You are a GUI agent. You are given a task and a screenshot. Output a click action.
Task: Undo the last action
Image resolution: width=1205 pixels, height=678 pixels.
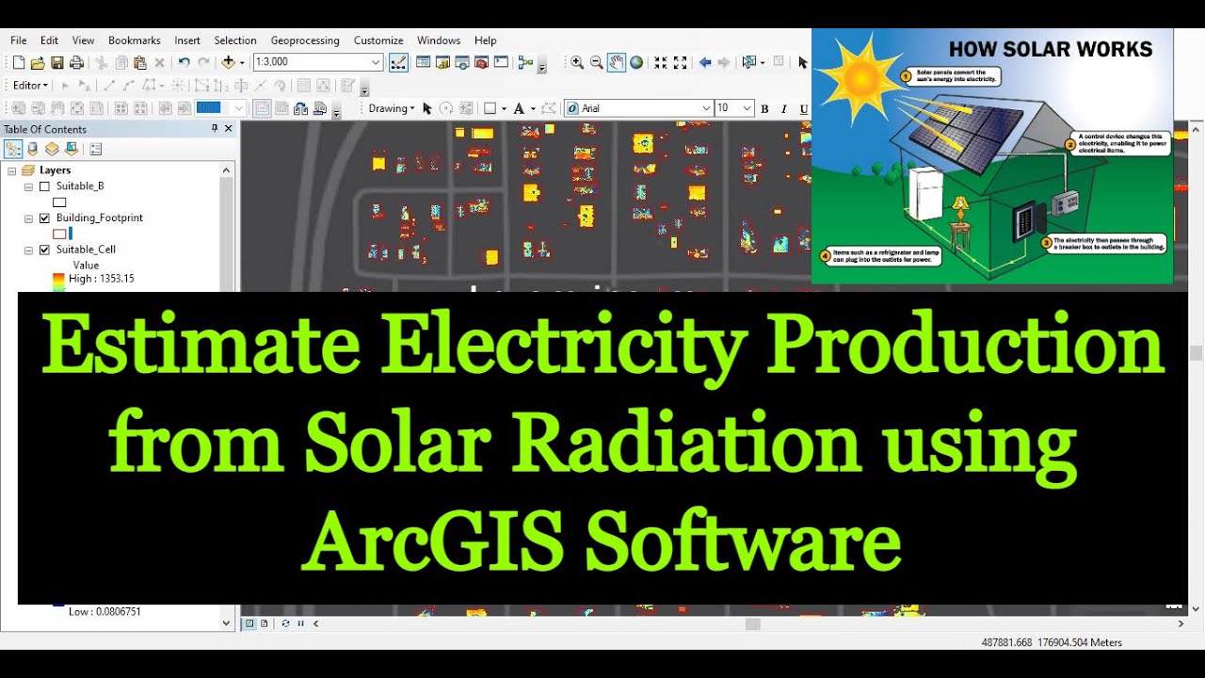(184, 63)
